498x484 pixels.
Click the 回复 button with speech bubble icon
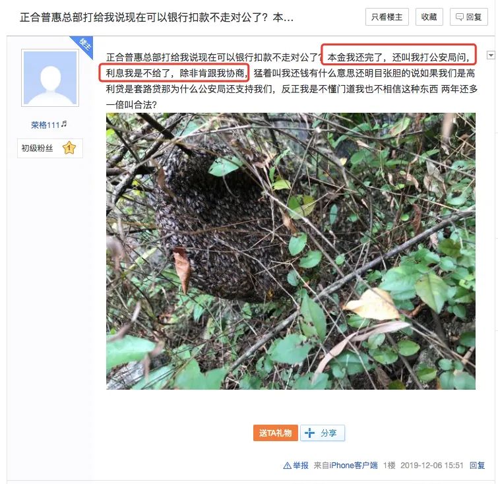click(468, 17)
